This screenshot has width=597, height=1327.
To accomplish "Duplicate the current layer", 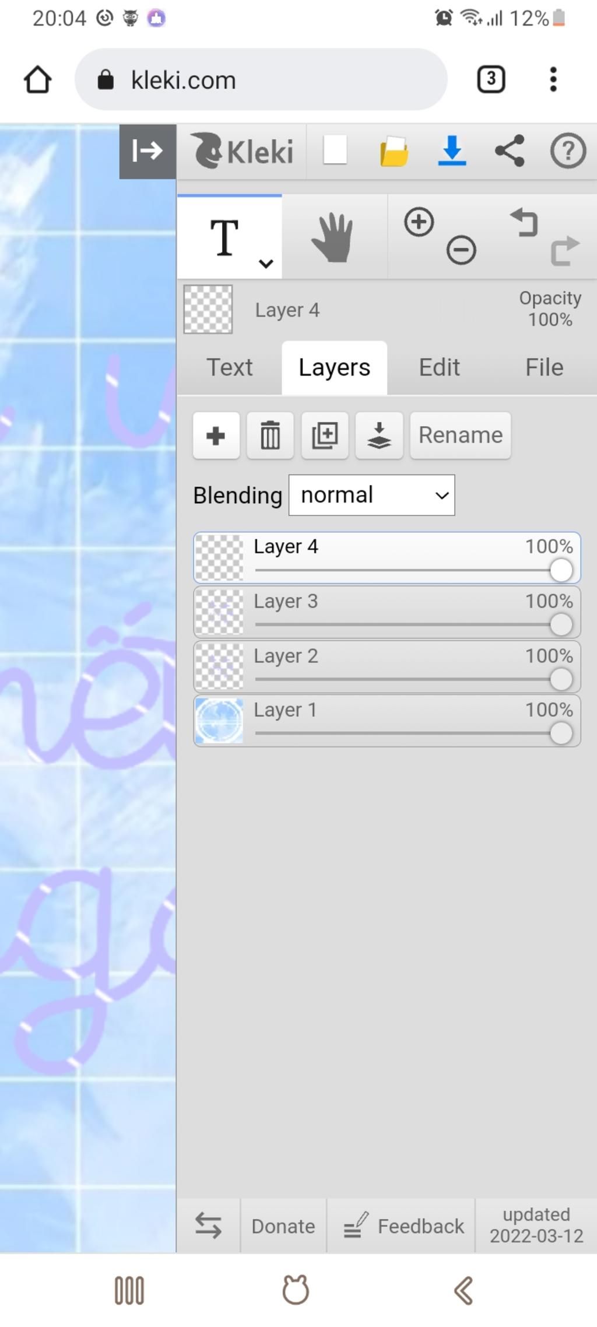I will click(325, 436).
